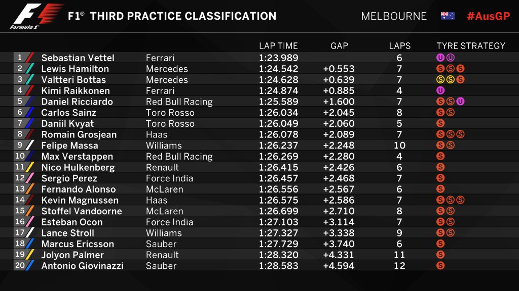Click the MELBOURNE location label

click(x=393, y=16)
